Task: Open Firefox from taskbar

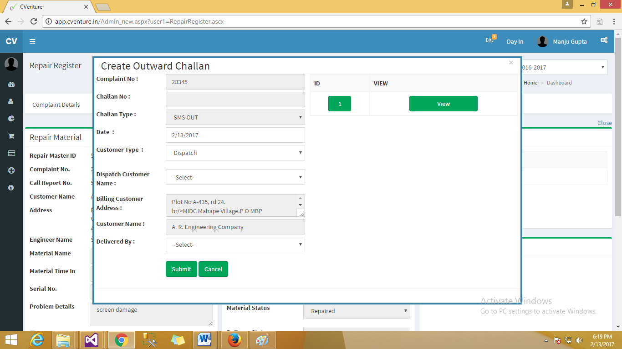Action: [x=234, y=340]
